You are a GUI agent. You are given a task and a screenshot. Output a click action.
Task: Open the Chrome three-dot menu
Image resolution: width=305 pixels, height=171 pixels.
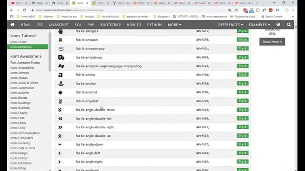(293, 10)
